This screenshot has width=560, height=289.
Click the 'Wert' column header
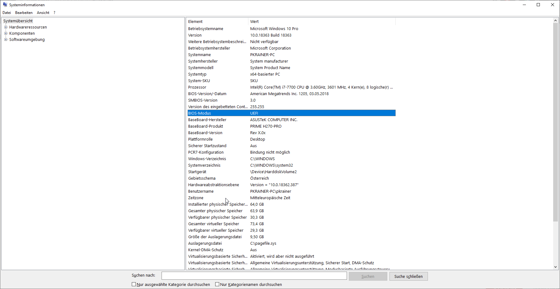click(322, 21)
